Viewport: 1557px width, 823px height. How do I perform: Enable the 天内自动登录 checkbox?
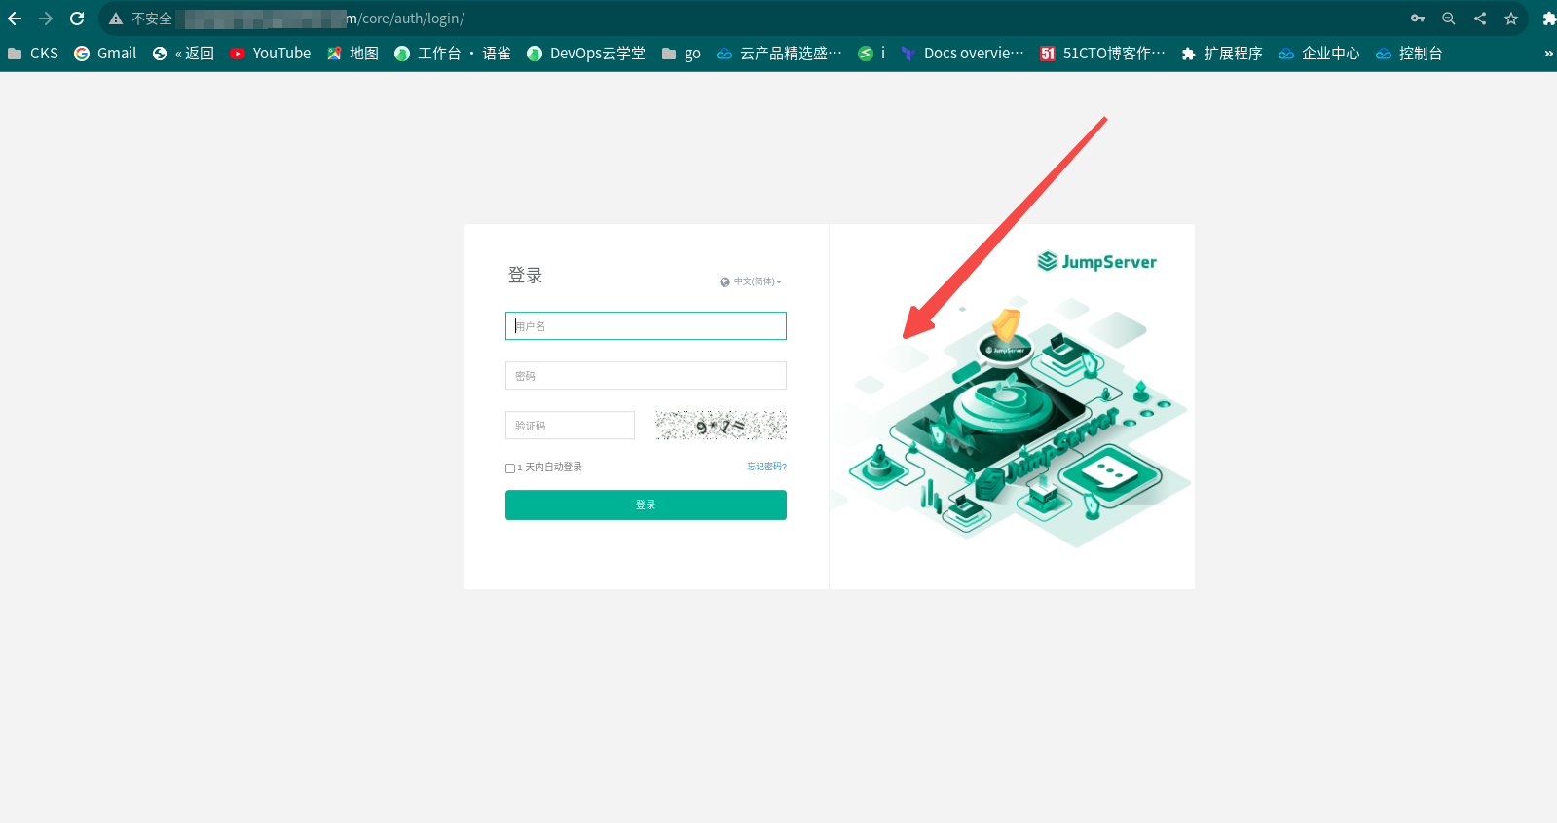pos(510,468)
